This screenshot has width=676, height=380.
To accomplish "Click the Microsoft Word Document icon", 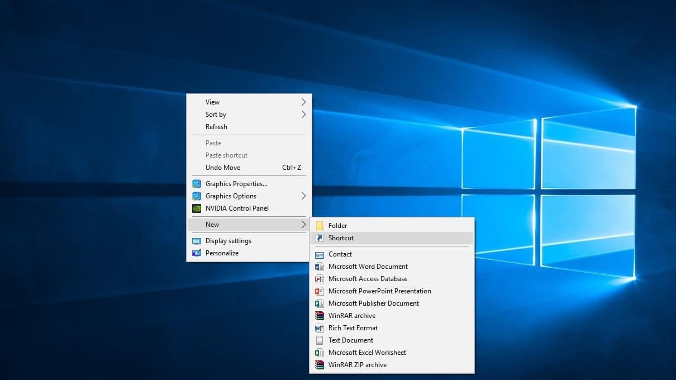I will pyautogui.click(x=320, y=267).
